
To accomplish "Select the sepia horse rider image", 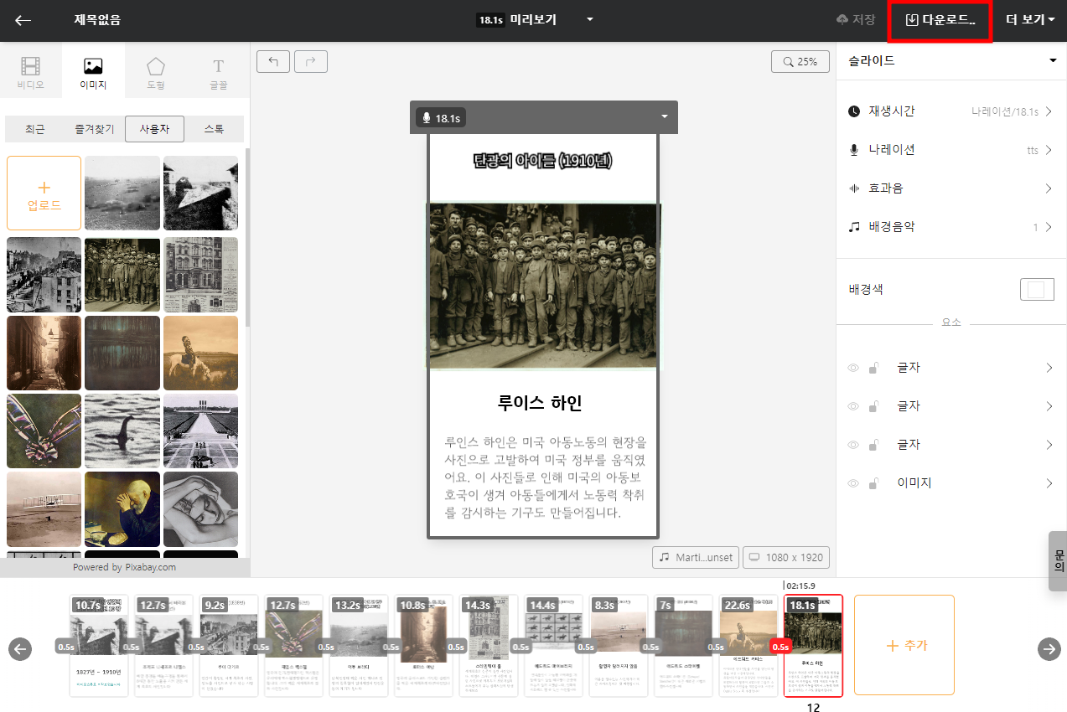I will (200, 353).
